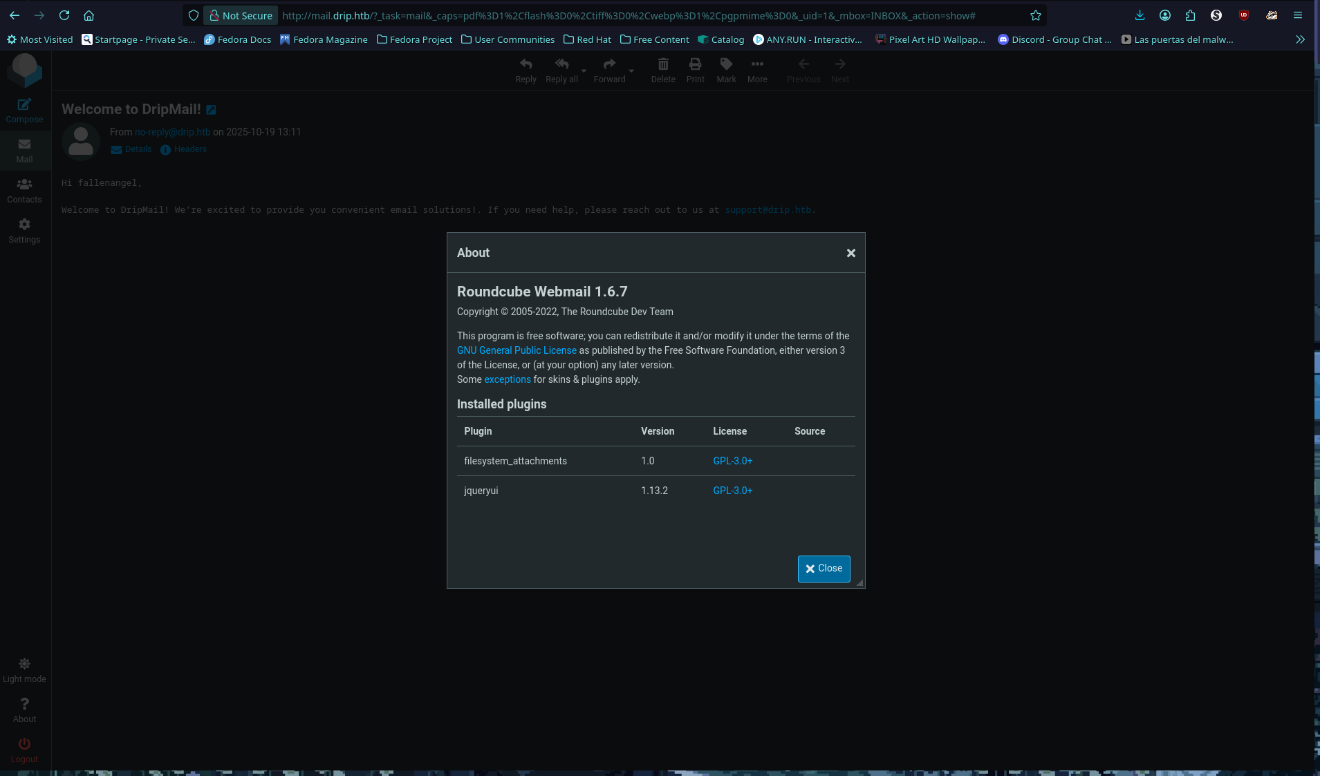Screen dimensions: 1320x776
Task: Bookmark this page with star icon
Action: click(x=1035, y=15)
